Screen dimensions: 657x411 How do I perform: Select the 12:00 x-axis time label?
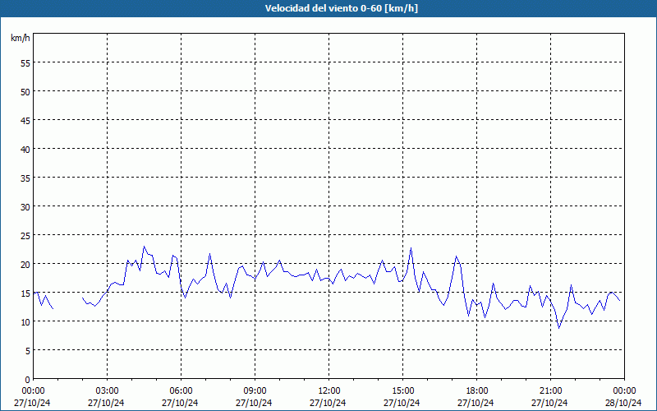(x=328, y=390)
